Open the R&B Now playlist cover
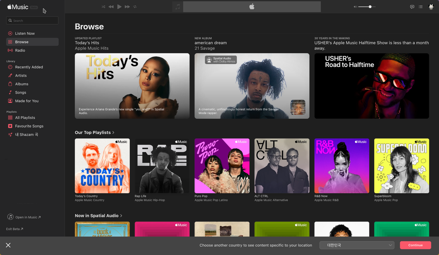The height and width of the screenshot is (255, 439). pyautogui.click(x=342, y=166)
